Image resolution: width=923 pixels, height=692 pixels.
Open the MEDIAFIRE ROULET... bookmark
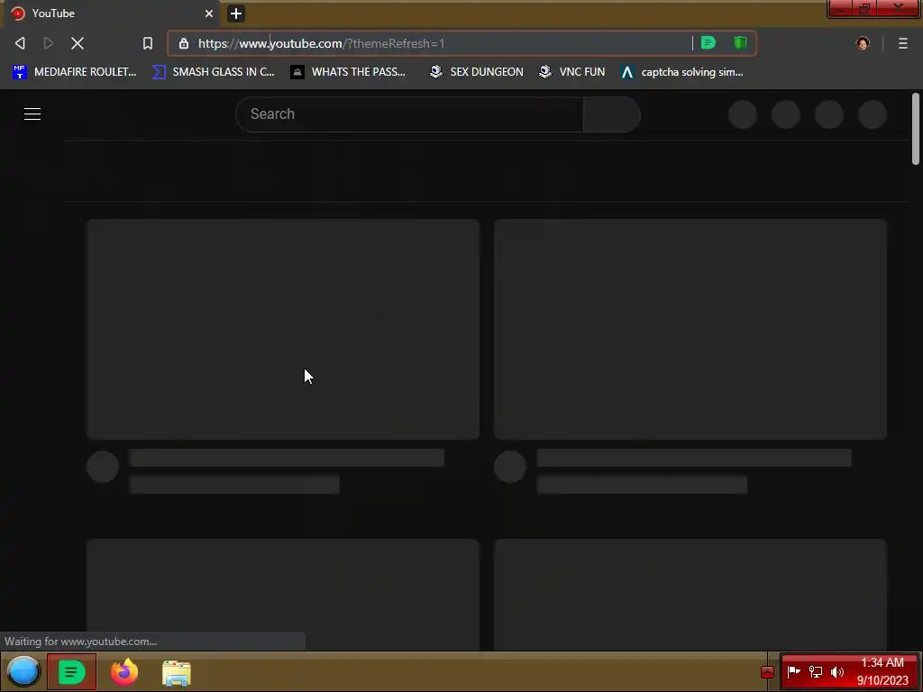point(74,72)
